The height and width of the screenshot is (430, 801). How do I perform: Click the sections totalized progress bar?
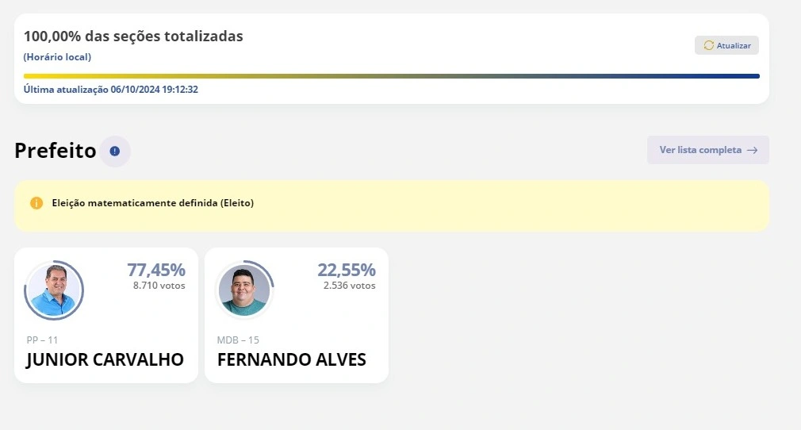392,76
